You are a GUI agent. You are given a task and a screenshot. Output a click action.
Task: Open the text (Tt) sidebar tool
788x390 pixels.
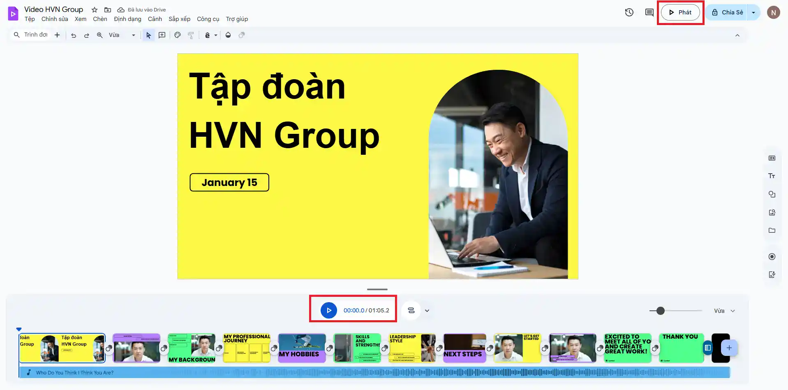point(772,176)
